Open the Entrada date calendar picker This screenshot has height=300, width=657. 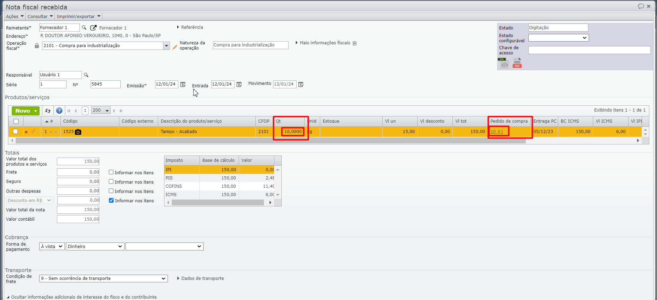[239, 85]
